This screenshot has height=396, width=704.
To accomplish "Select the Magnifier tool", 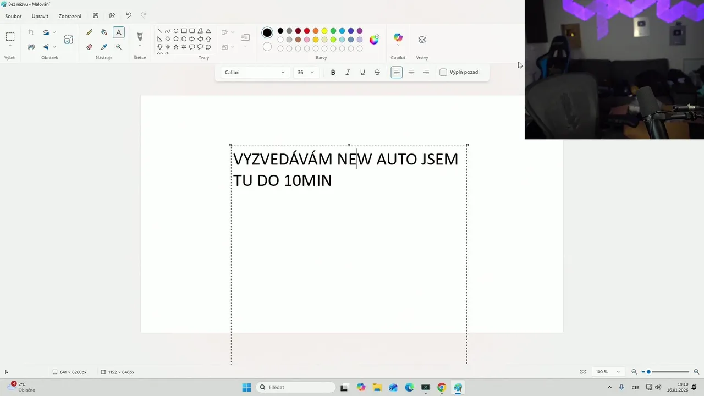I will [x=119, y=47].
